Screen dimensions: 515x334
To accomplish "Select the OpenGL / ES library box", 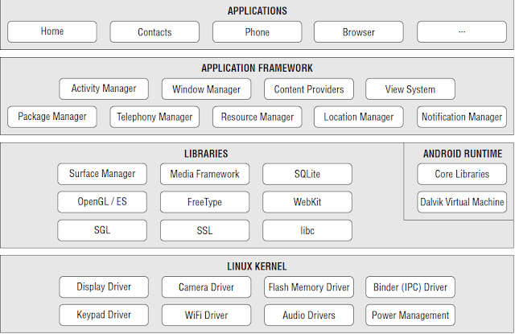I will (102, 202).
